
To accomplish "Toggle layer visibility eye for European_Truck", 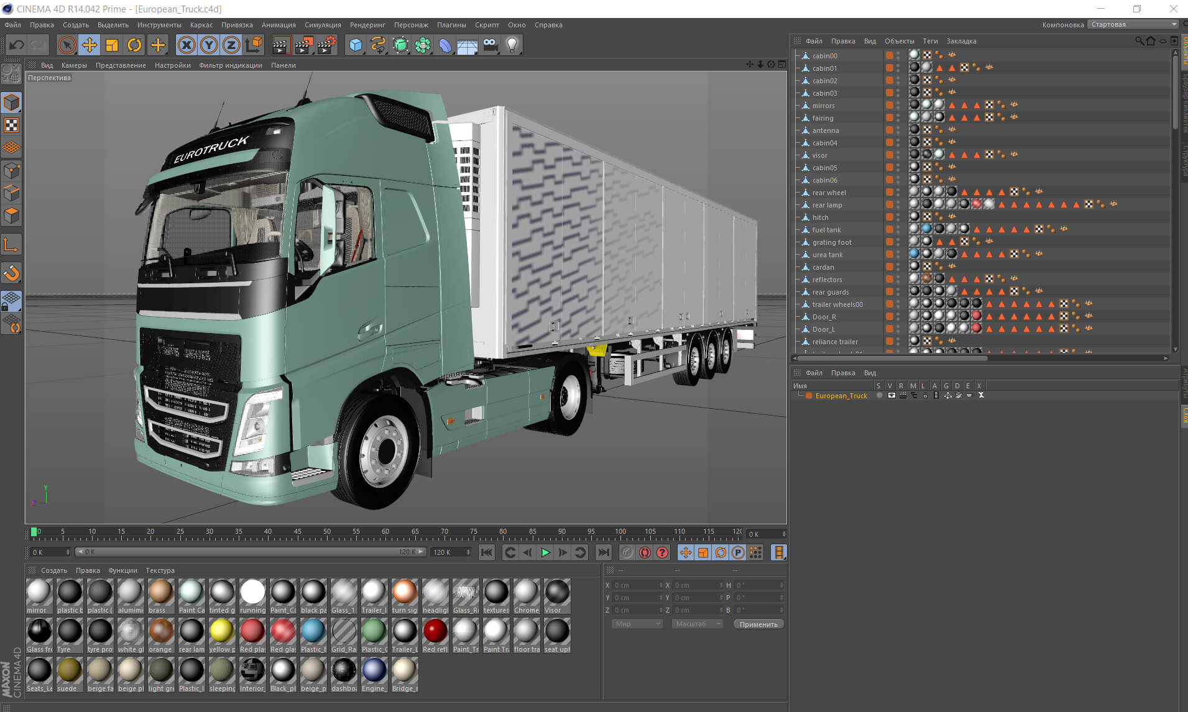I will (x=891, y=396).
